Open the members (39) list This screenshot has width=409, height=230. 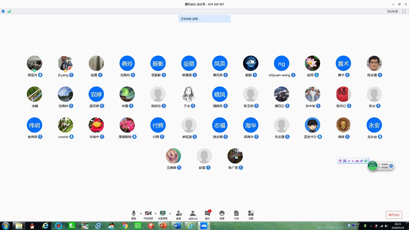point(193,214)
